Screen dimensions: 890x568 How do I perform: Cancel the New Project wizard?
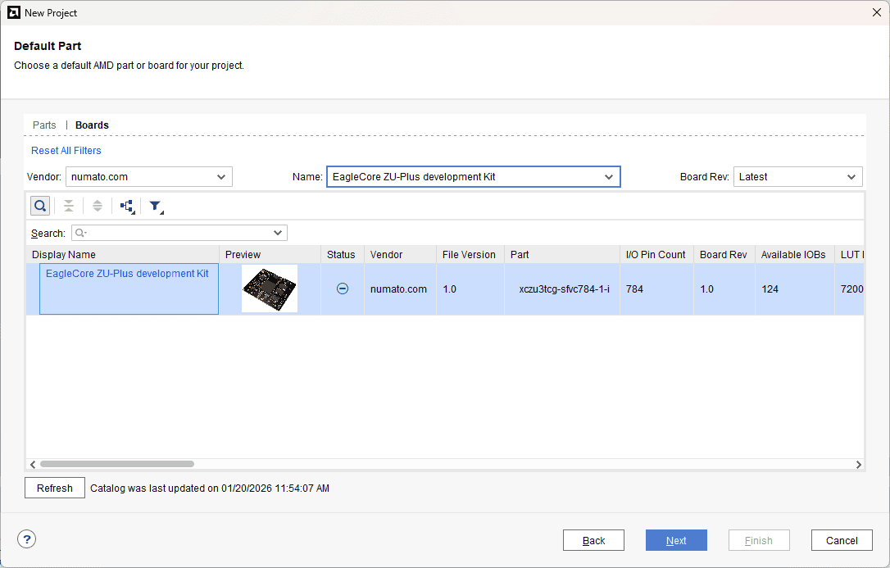[841, 540]
